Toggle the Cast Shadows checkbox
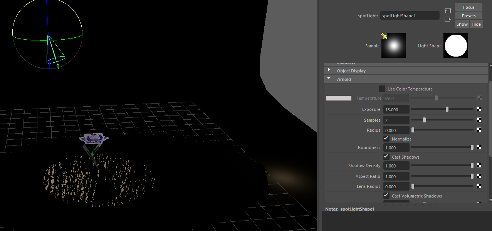This screenshot has height=231, width=492. point(386,157)
